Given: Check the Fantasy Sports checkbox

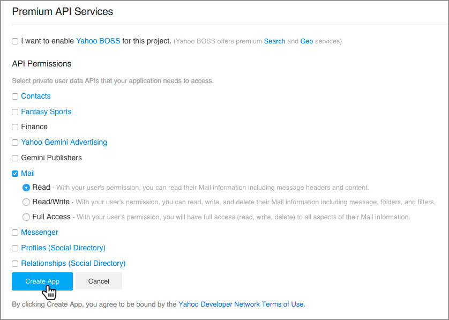Looking at the screenshot, I should tap(15, 112).
